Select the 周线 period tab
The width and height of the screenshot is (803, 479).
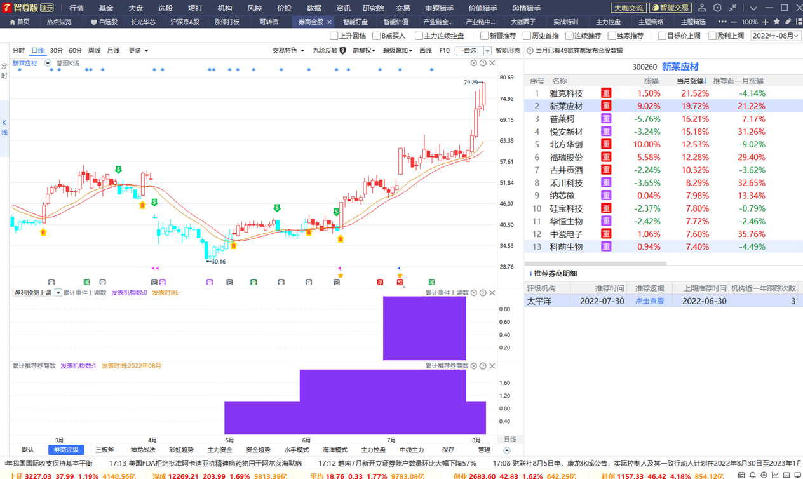click(x=94, y=50)
